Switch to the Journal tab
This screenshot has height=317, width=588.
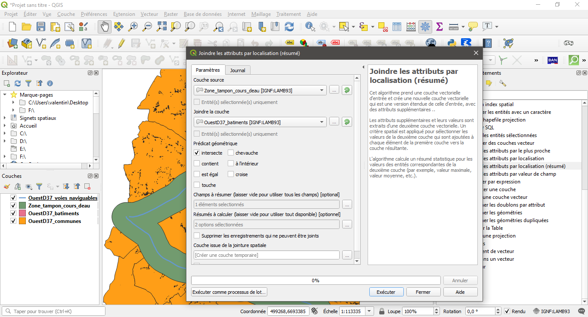[x=238, y=70]
